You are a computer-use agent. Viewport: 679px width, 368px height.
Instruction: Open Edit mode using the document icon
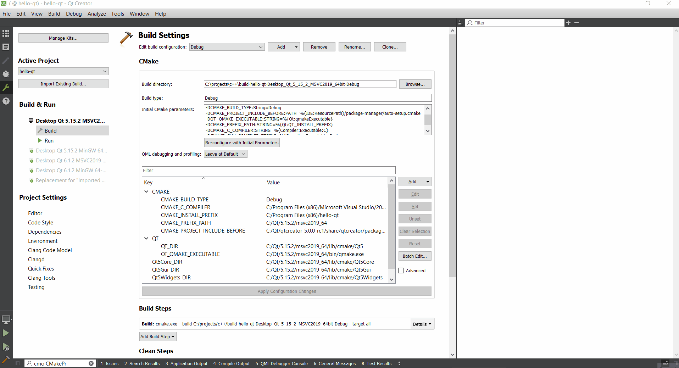tap(6, 47)
